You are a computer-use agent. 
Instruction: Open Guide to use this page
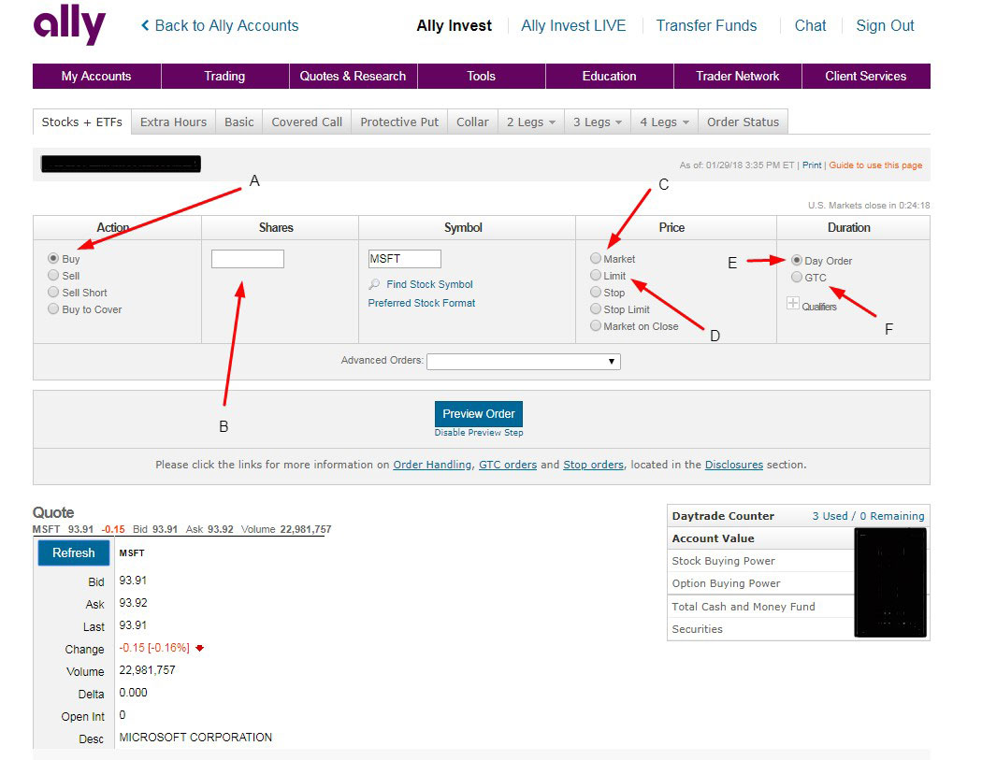(875, 165)
